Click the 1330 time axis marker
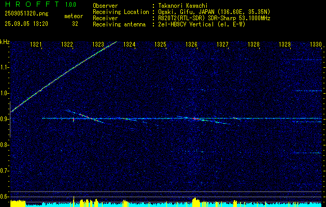This screenshot has width=326, height=207. [x=316, y=44]
